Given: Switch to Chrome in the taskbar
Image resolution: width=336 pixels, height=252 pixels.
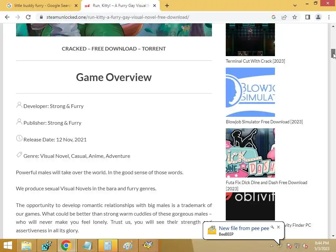Looking at the screenshot, I should point(66,245).
